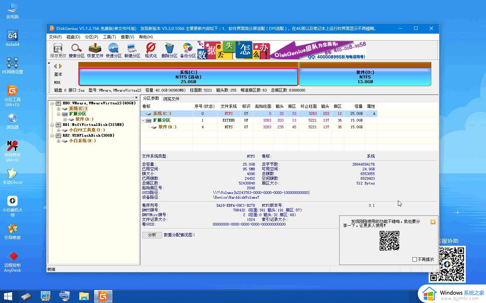Select HD1:MsftVirtualDisk(315MB) in the disk tree
Image resolution: width=486 pixels, height=303 pixels.
[x=93, y=125]
